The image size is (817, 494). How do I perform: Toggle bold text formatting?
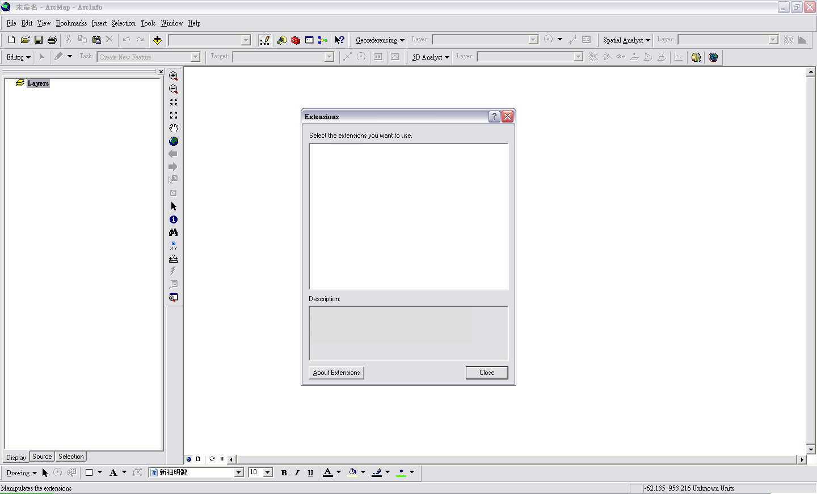(284, 472)
